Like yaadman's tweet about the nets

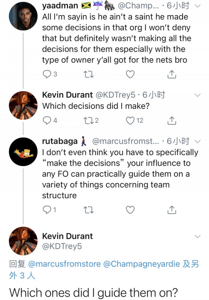click(130, 74)
